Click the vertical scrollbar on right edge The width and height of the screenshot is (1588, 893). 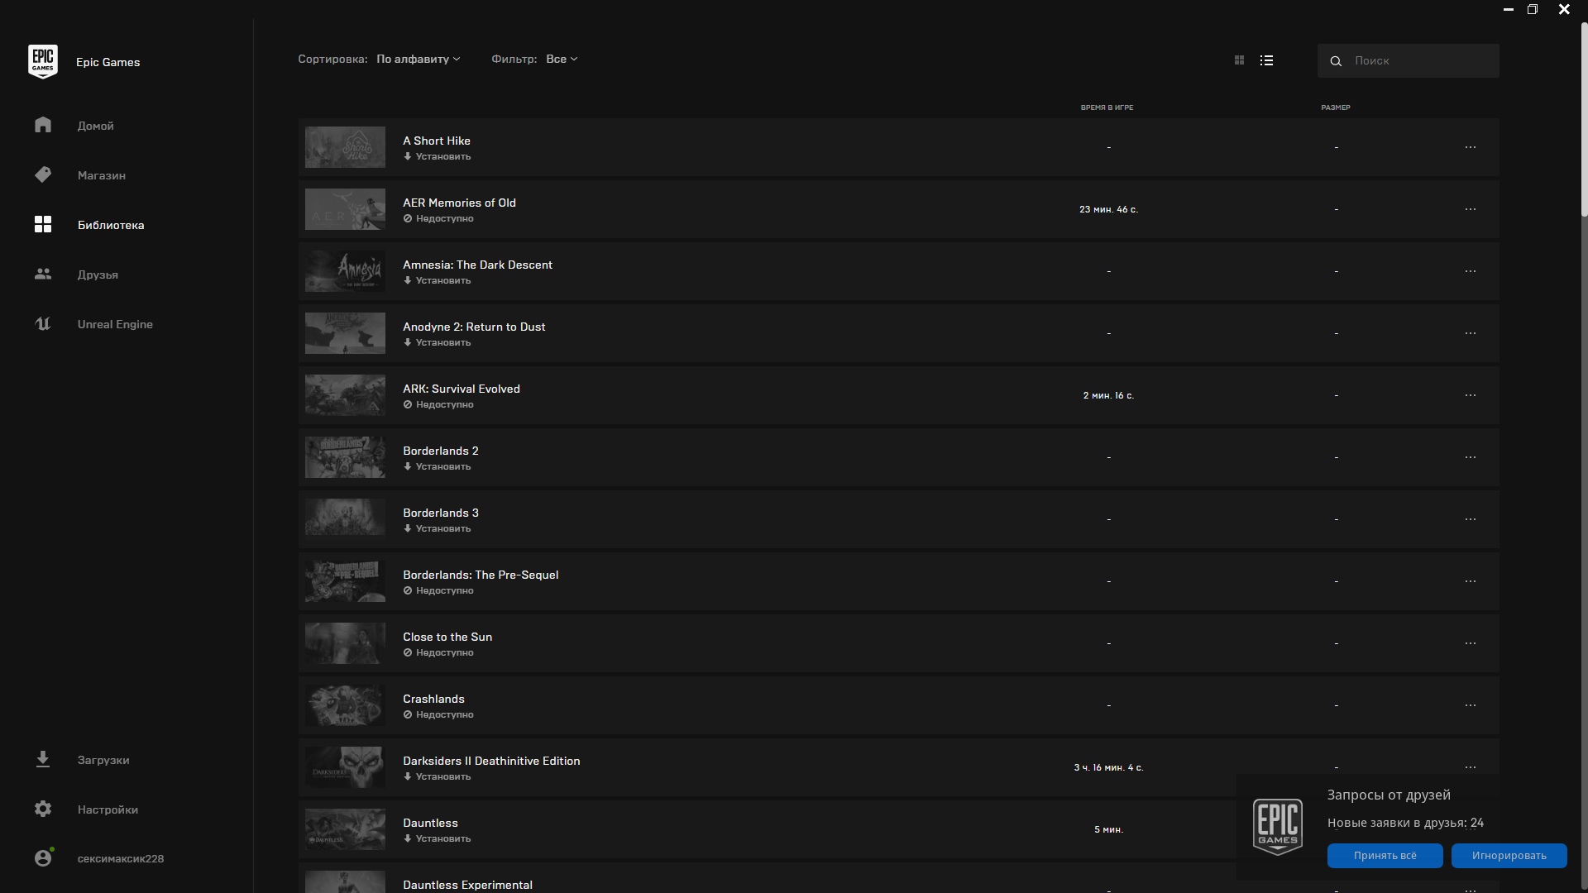(x=1584, y=120)
